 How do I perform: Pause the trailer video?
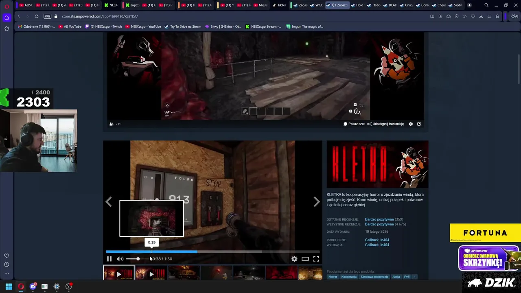point(109,259)
